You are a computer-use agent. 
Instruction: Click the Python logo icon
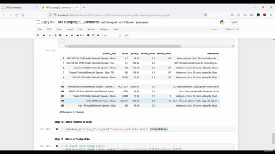tap(222, 22)
